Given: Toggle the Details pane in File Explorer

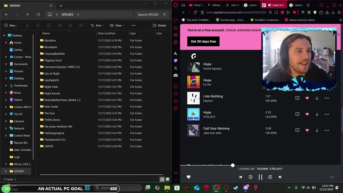Looking at the screenshot, I should (x=159, y=25).
